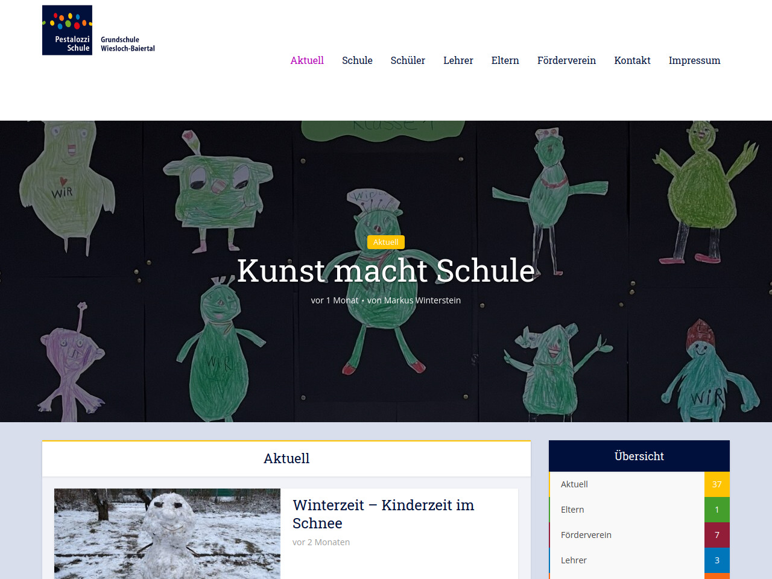Select Lehrer in the top navigation
The image size is (772, 579).
pyautogui.click(x=458, y=60)
